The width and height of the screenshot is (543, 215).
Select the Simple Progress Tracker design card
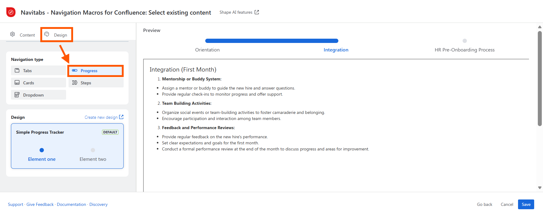[67, 146]
